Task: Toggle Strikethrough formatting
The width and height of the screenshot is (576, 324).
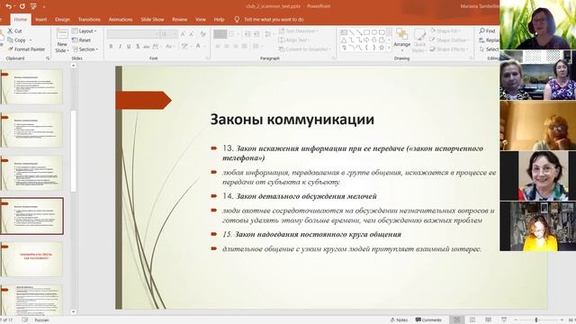Action: (147, 46)
